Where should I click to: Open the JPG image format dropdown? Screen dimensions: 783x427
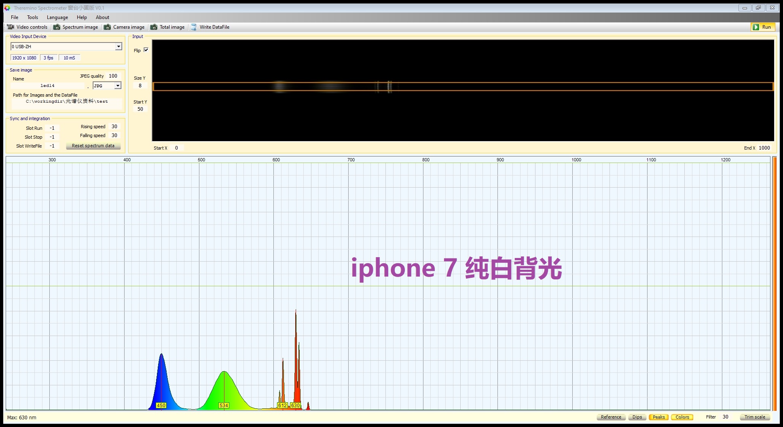[118, 86]
